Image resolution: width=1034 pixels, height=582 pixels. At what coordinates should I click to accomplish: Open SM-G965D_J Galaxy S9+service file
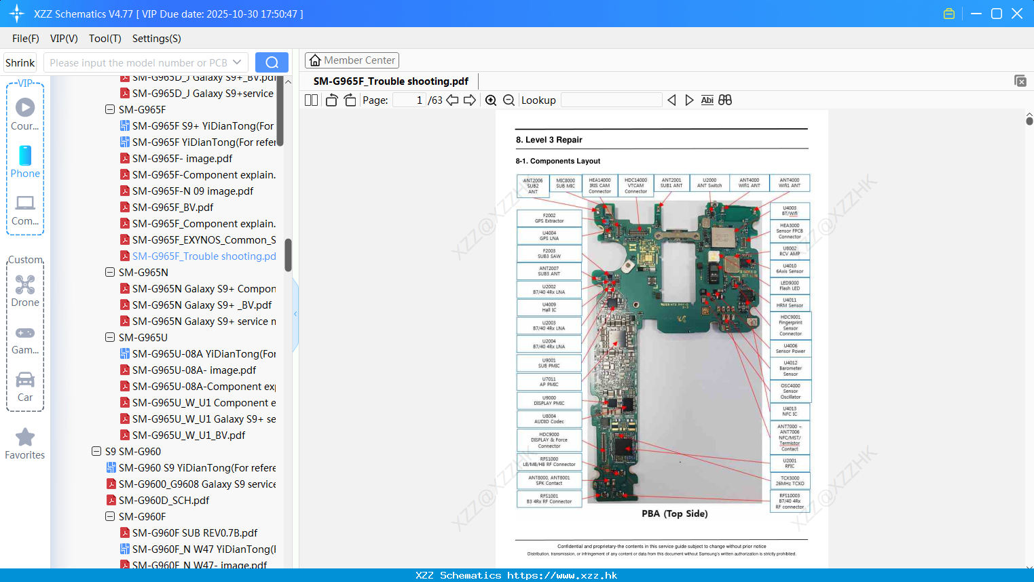click(197, 93)
